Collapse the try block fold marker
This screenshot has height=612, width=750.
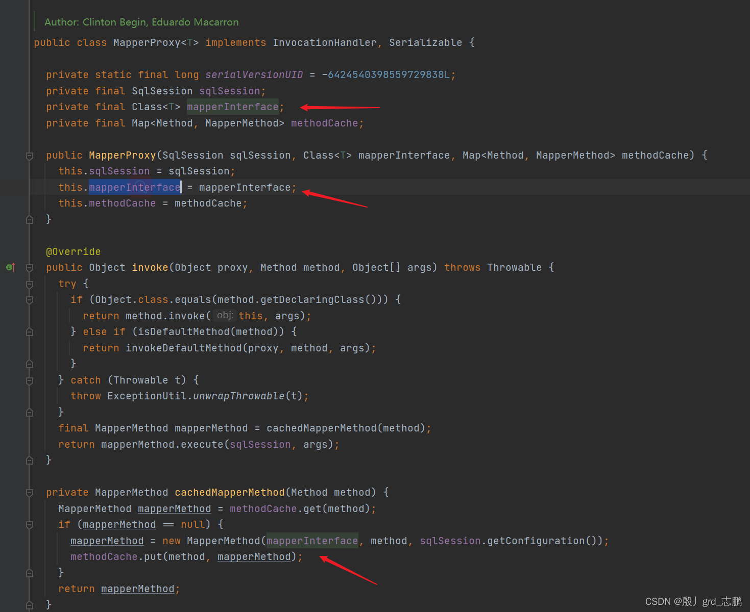point(30,284)
